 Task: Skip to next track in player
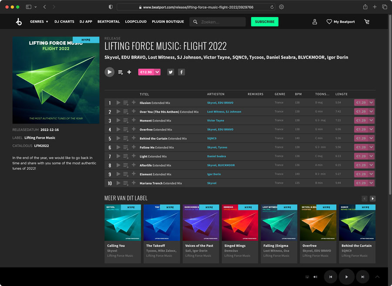point(362,277)
